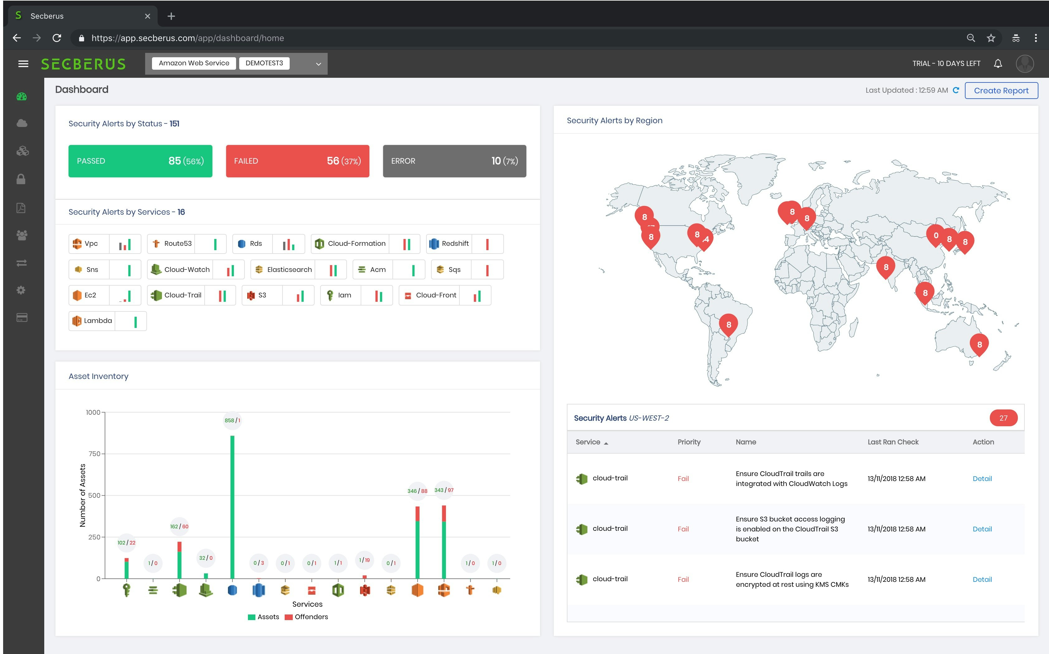
Task: Toggle the hamburger navigation menu
Action: [23, 64]
